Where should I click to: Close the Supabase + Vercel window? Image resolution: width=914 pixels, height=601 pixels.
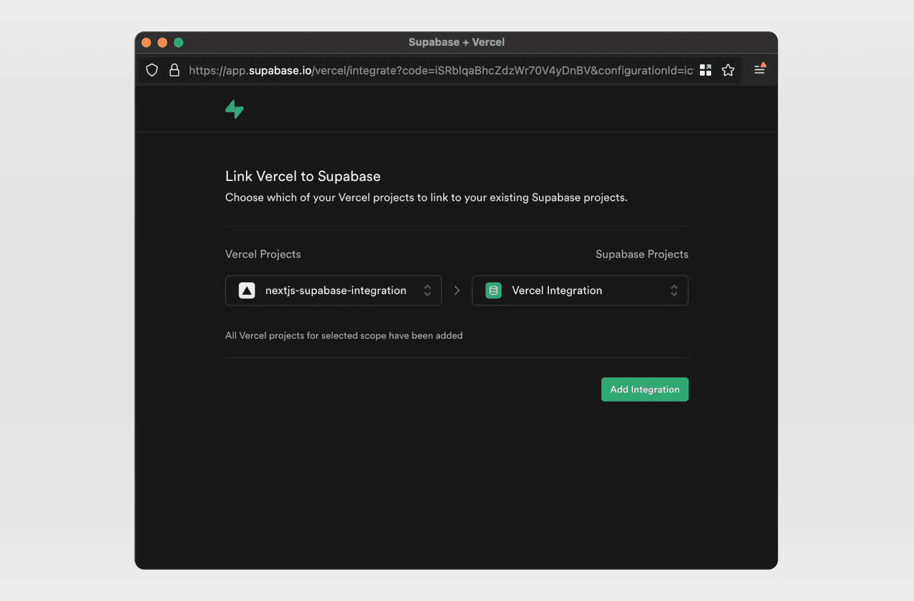(x=146, y=43)
